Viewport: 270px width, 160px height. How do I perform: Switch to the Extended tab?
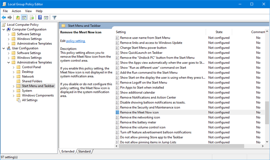(67, 151)
